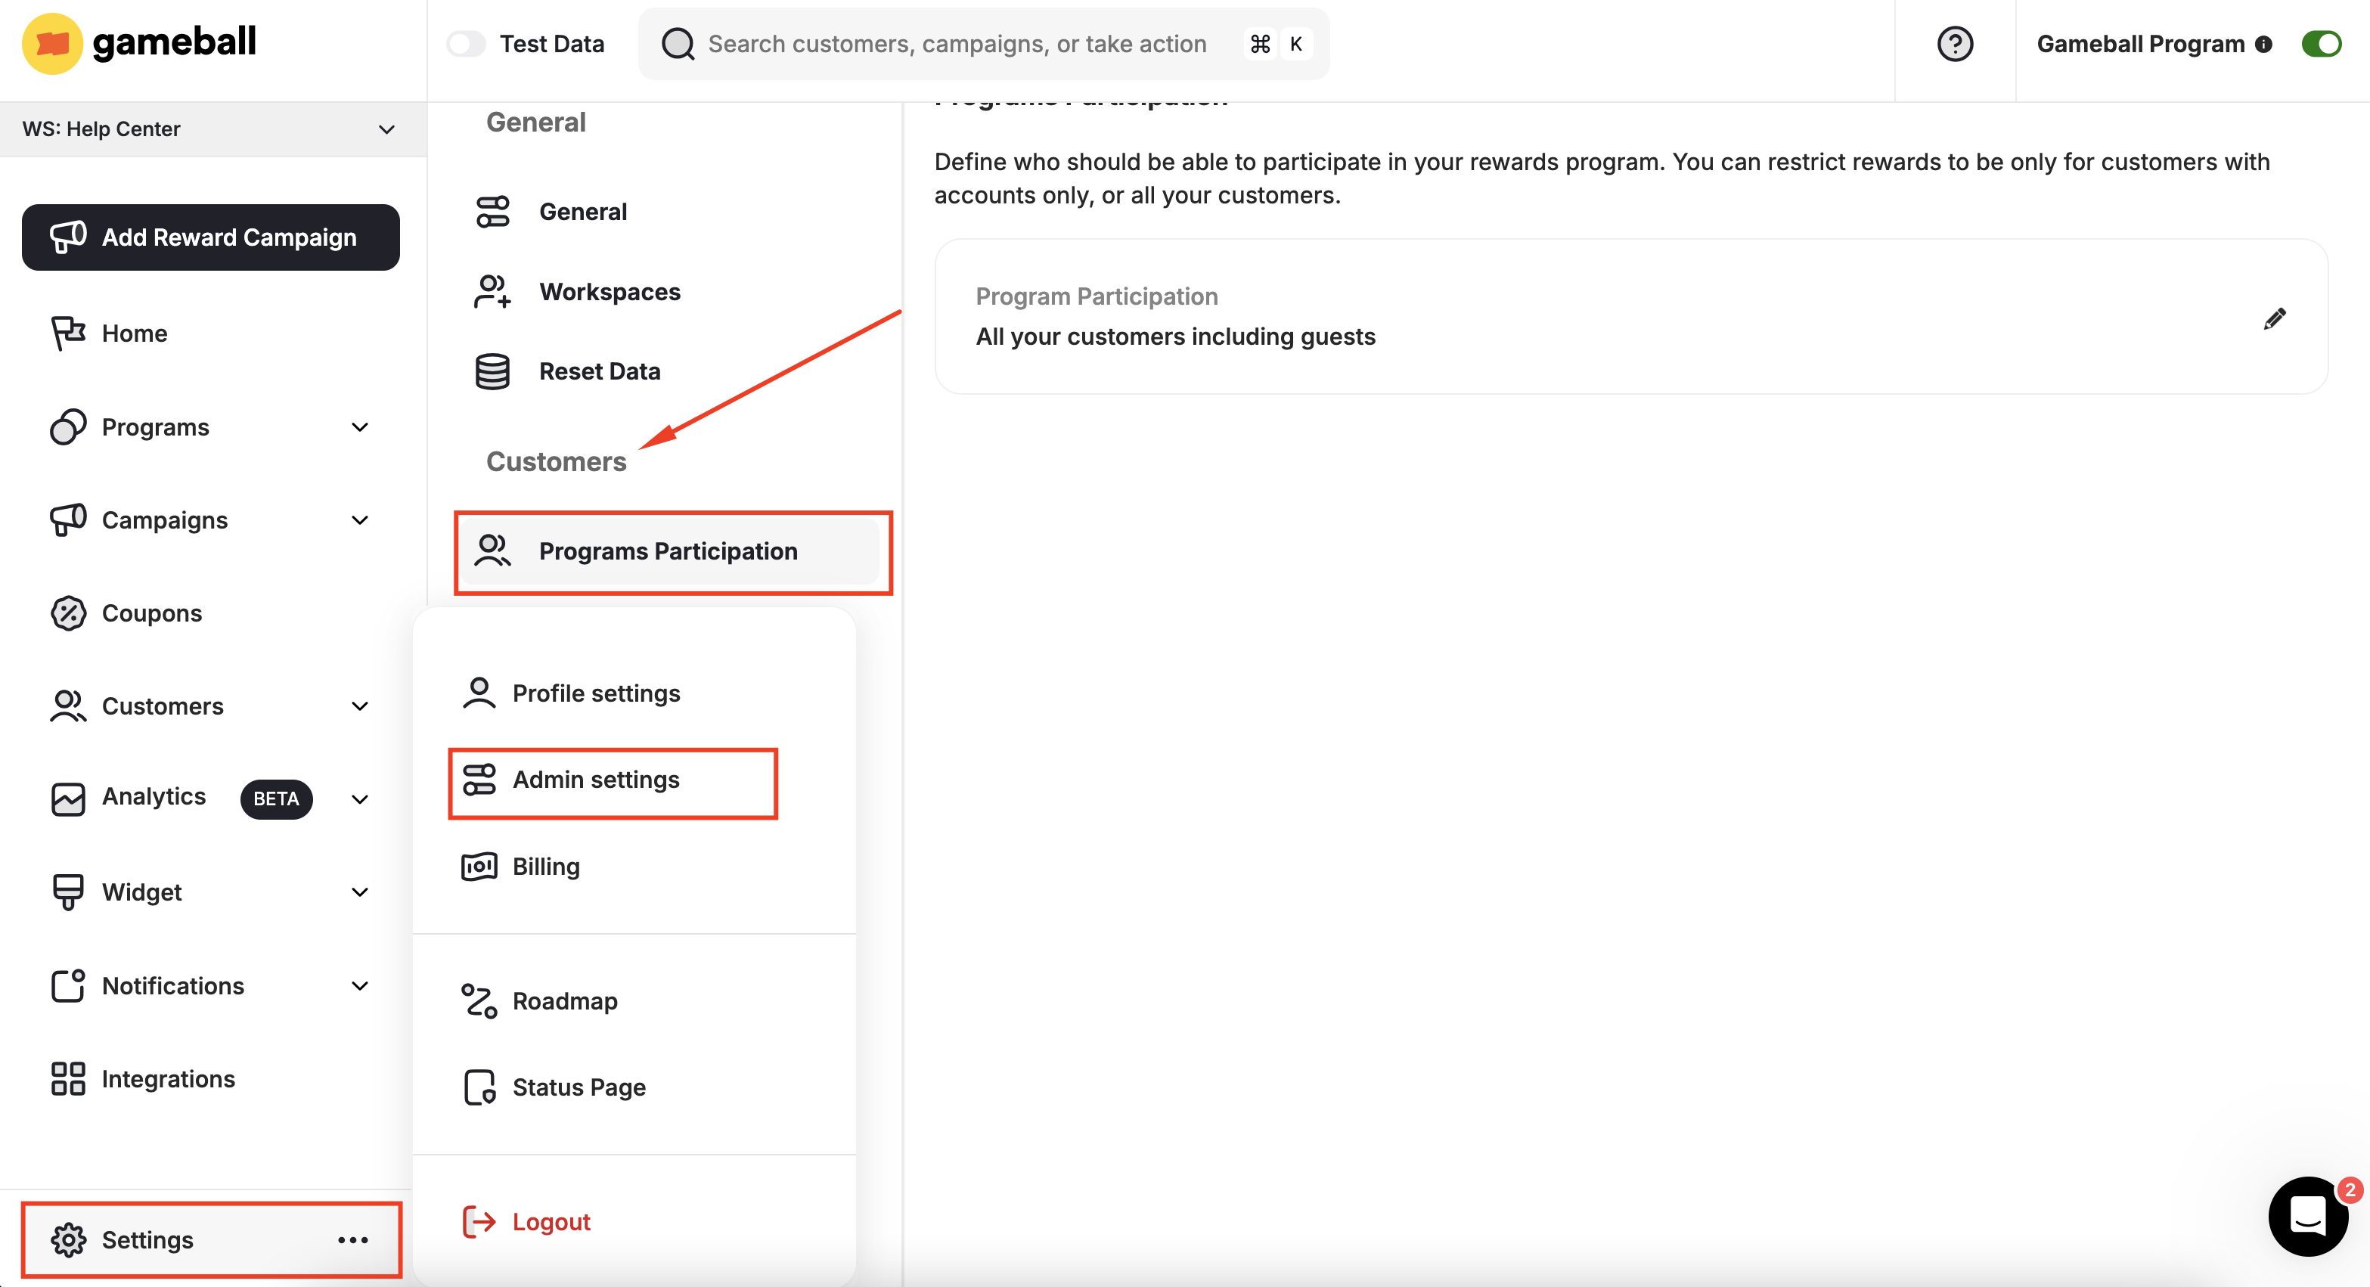Screen dimensions: 2370x1287
Task: Collapse the WS: Help Center workspace selector
Action: (386, 129)
